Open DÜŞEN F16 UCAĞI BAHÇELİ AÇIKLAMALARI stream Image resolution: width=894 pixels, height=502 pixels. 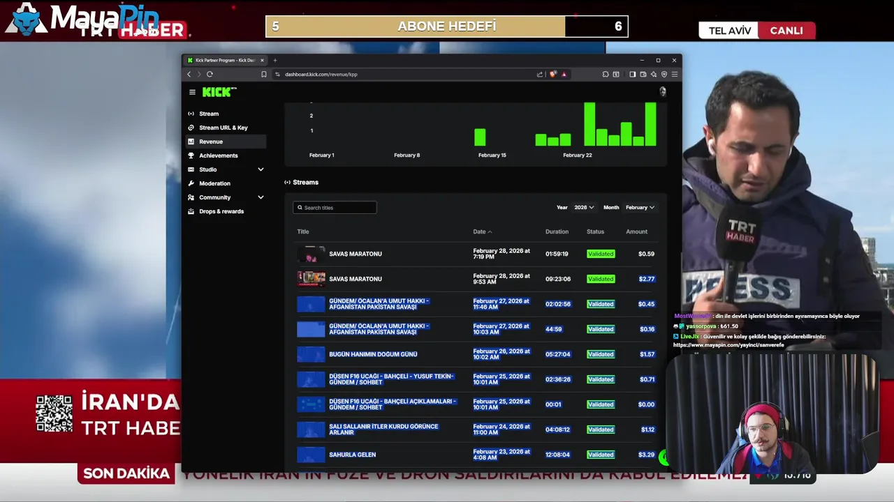(x=392, y=404)
